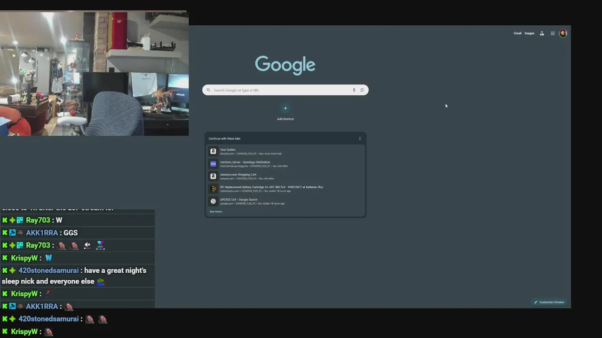Click Amazon favicon beside Shopping Cart entry
The image size is (602, 338).
click(x=213, y=176)
